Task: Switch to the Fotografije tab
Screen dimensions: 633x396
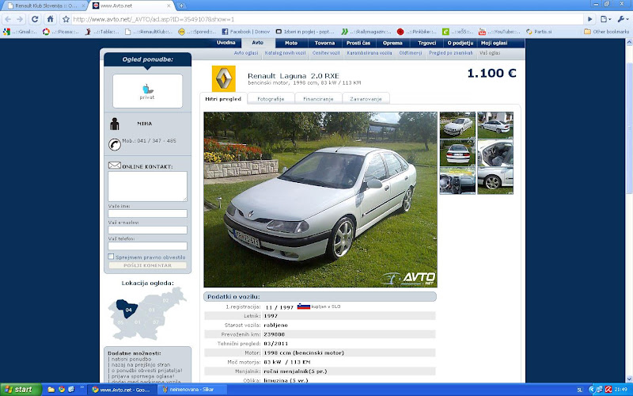Action: (x=271, y=99)
